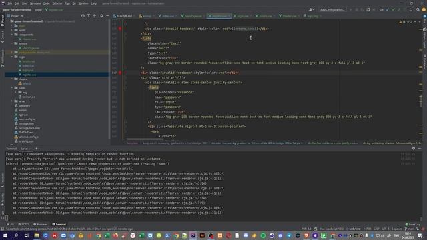Switch to the Local terminal tab
The height and width of the screenshot is (240, 427).
pos(25,149)
